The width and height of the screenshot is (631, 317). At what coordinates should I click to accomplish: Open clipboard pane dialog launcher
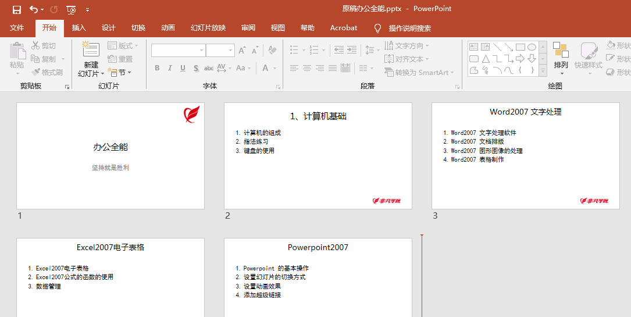pyautogui.click(x=67, y=87)
